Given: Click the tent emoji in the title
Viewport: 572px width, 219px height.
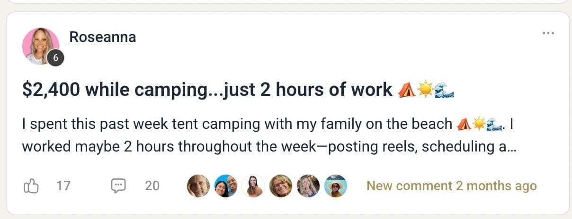Looking at the screenshot, I should point(406,89).
